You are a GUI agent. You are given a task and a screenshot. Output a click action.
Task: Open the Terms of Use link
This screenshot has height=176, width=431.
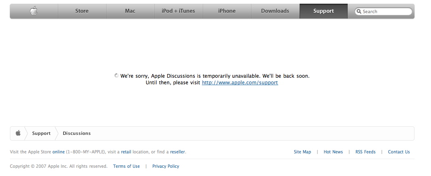[126, 166]
